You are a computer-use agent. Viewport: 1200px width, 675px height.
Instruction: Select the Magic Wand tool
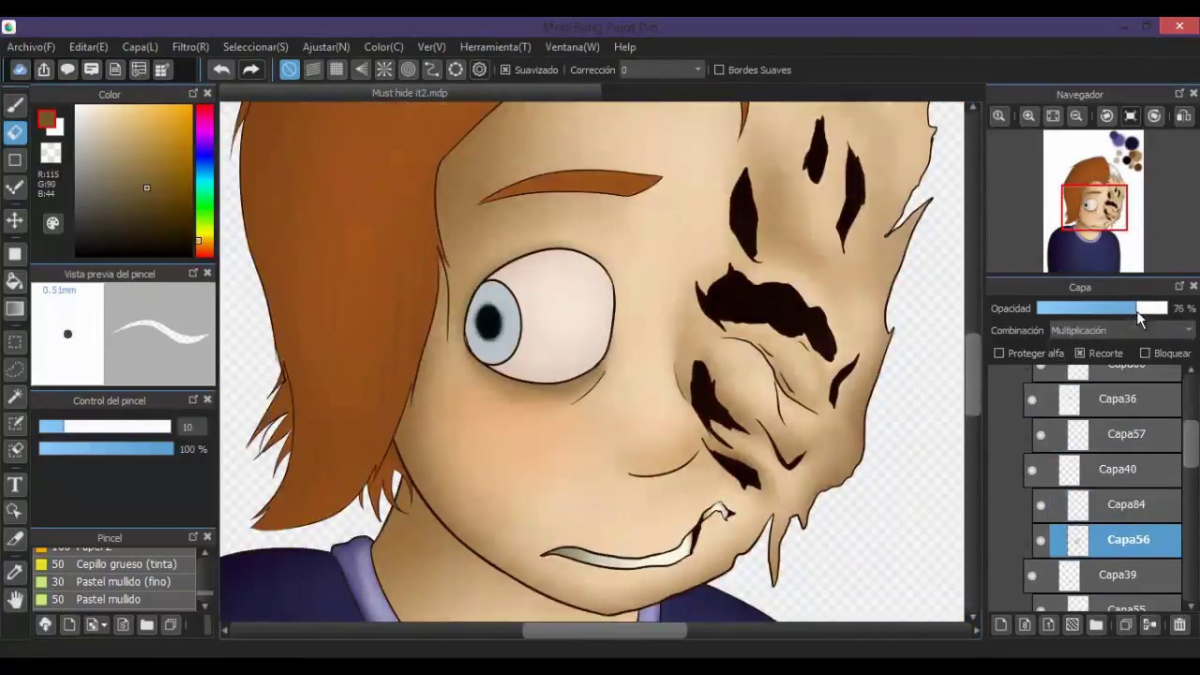coord(15,397)
